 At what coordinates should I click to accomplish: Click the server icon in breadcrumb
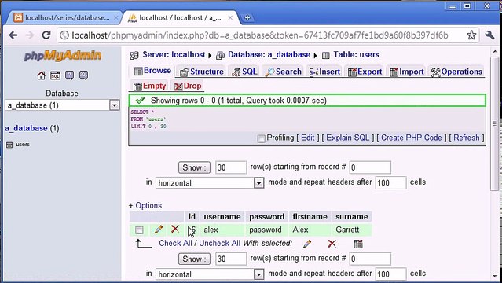[x=134, y=56]
